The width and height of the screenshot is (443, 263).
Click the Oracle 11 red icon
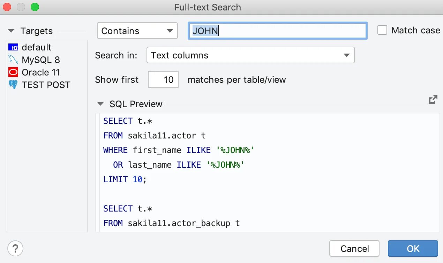point(13,72)
